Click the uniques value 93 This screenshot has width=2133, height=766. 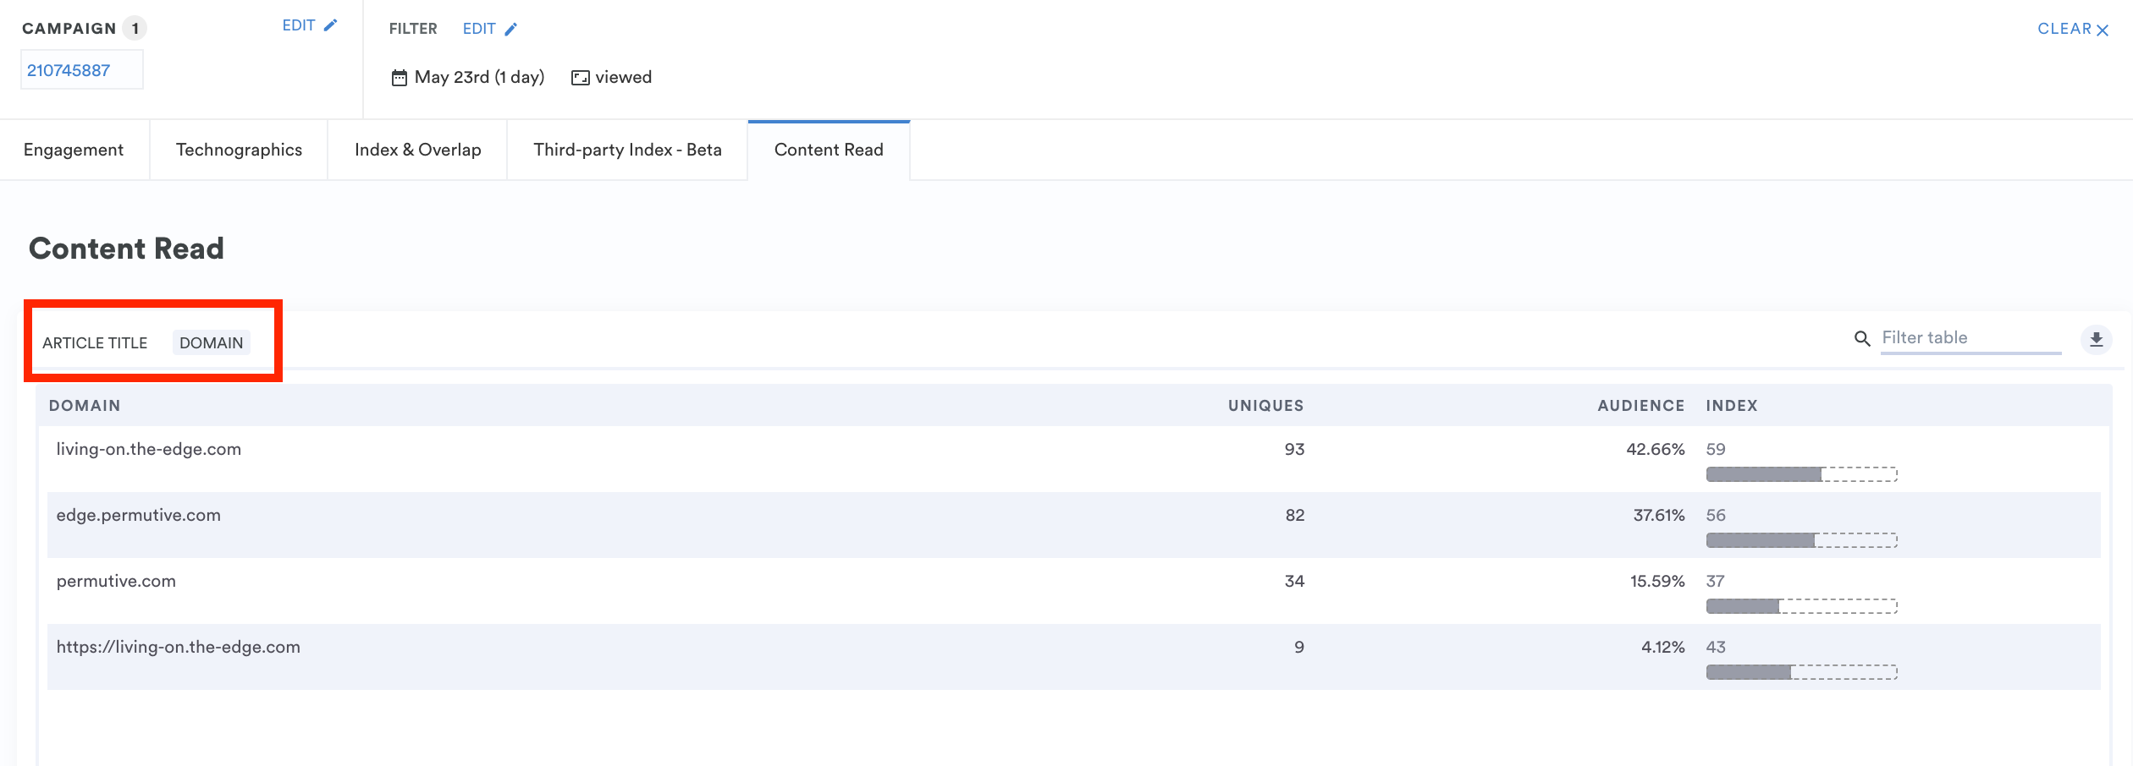1294,449
